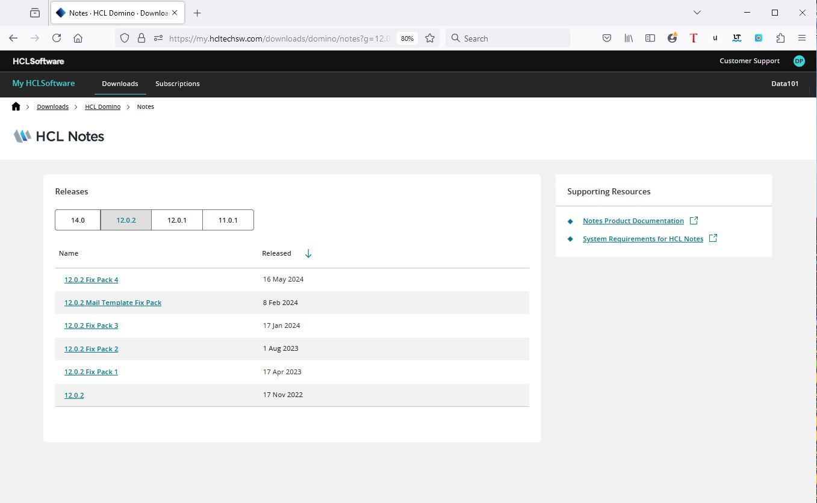Click the uBlock 'u' extension icon
This screenshot has width=817, height=503.
click(715, 38)
